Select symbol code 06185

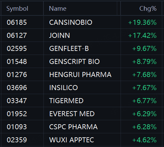17,22
